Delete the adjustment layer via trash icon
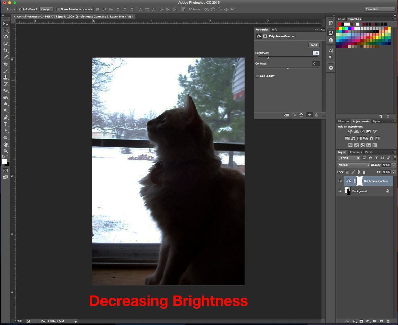 317,115
